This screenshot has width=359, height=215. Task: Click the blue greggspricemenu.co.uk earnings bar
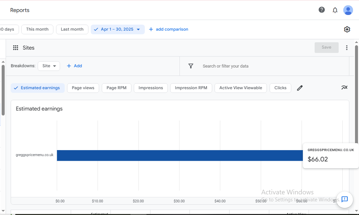[x=180, y=155]
